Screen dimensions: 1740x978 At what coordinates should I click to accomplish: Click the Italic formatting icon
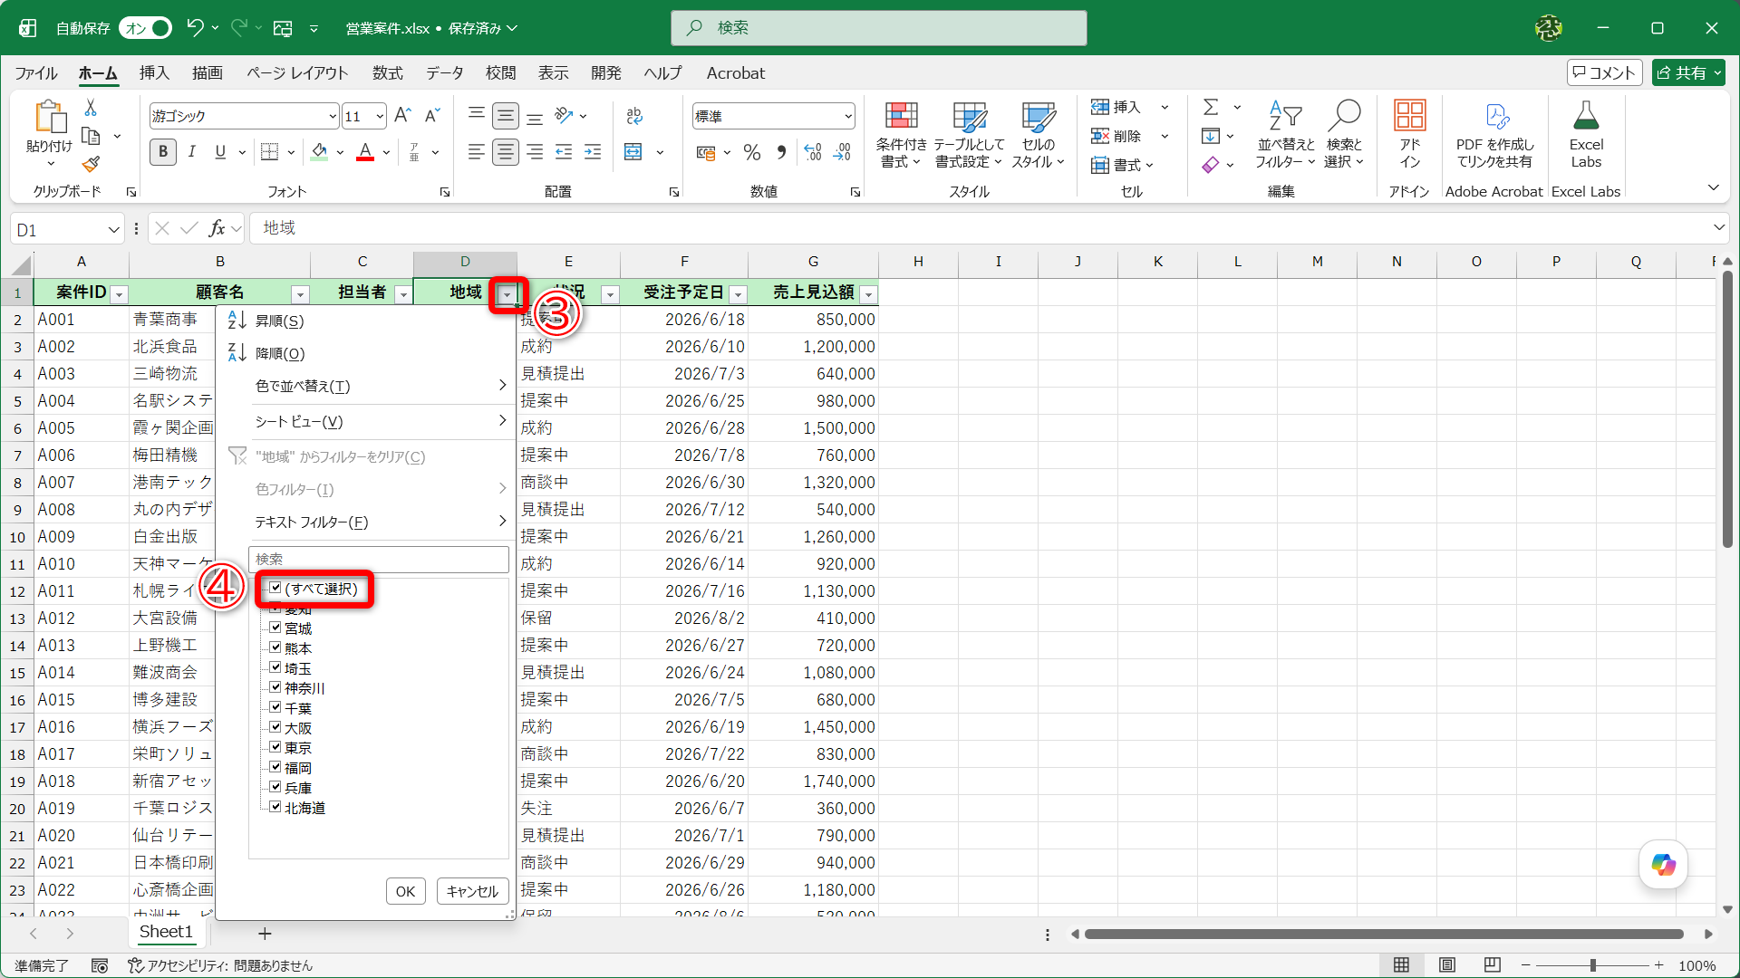click(191, 152)
